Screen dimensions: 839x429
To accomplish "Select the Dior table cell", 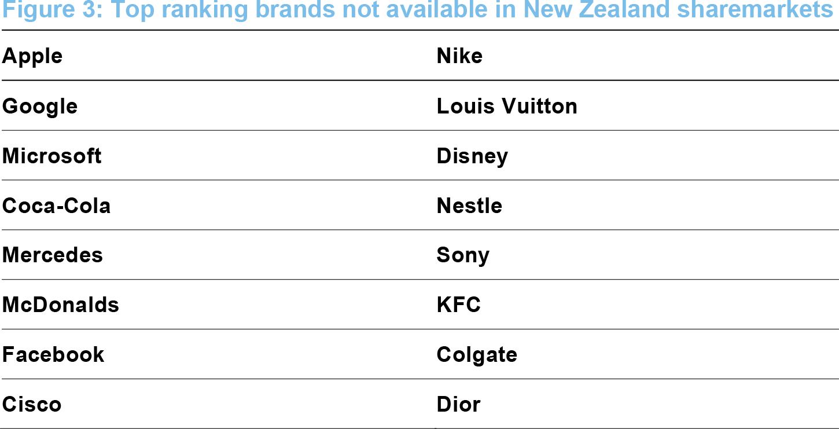I will [458, 405].
